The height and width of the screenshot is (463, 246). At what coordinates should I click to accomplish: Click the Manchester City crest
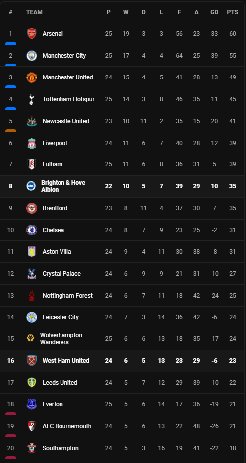[x=32, y=56]
